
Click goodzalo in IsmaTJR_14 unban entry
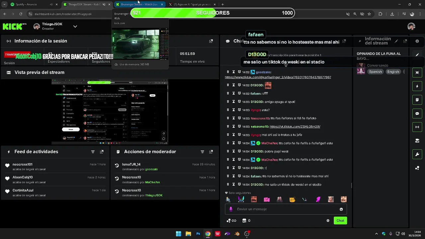click(151, 169)
